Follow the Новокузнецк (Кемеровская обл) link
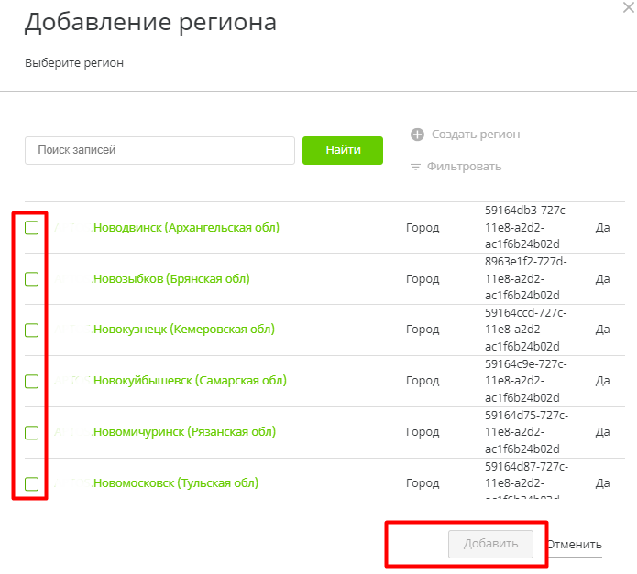This screenshot has width=637, height=574. click(184, 330)
